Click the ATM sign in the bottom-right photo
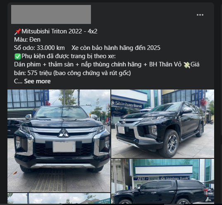This screenshot has height=205, width=222. (141, 179)
